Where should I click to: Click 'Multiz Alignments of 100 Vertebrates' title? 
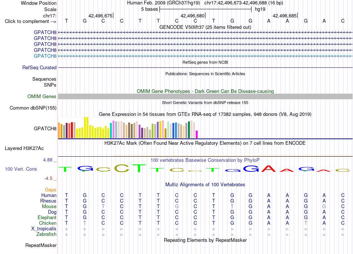205,185
